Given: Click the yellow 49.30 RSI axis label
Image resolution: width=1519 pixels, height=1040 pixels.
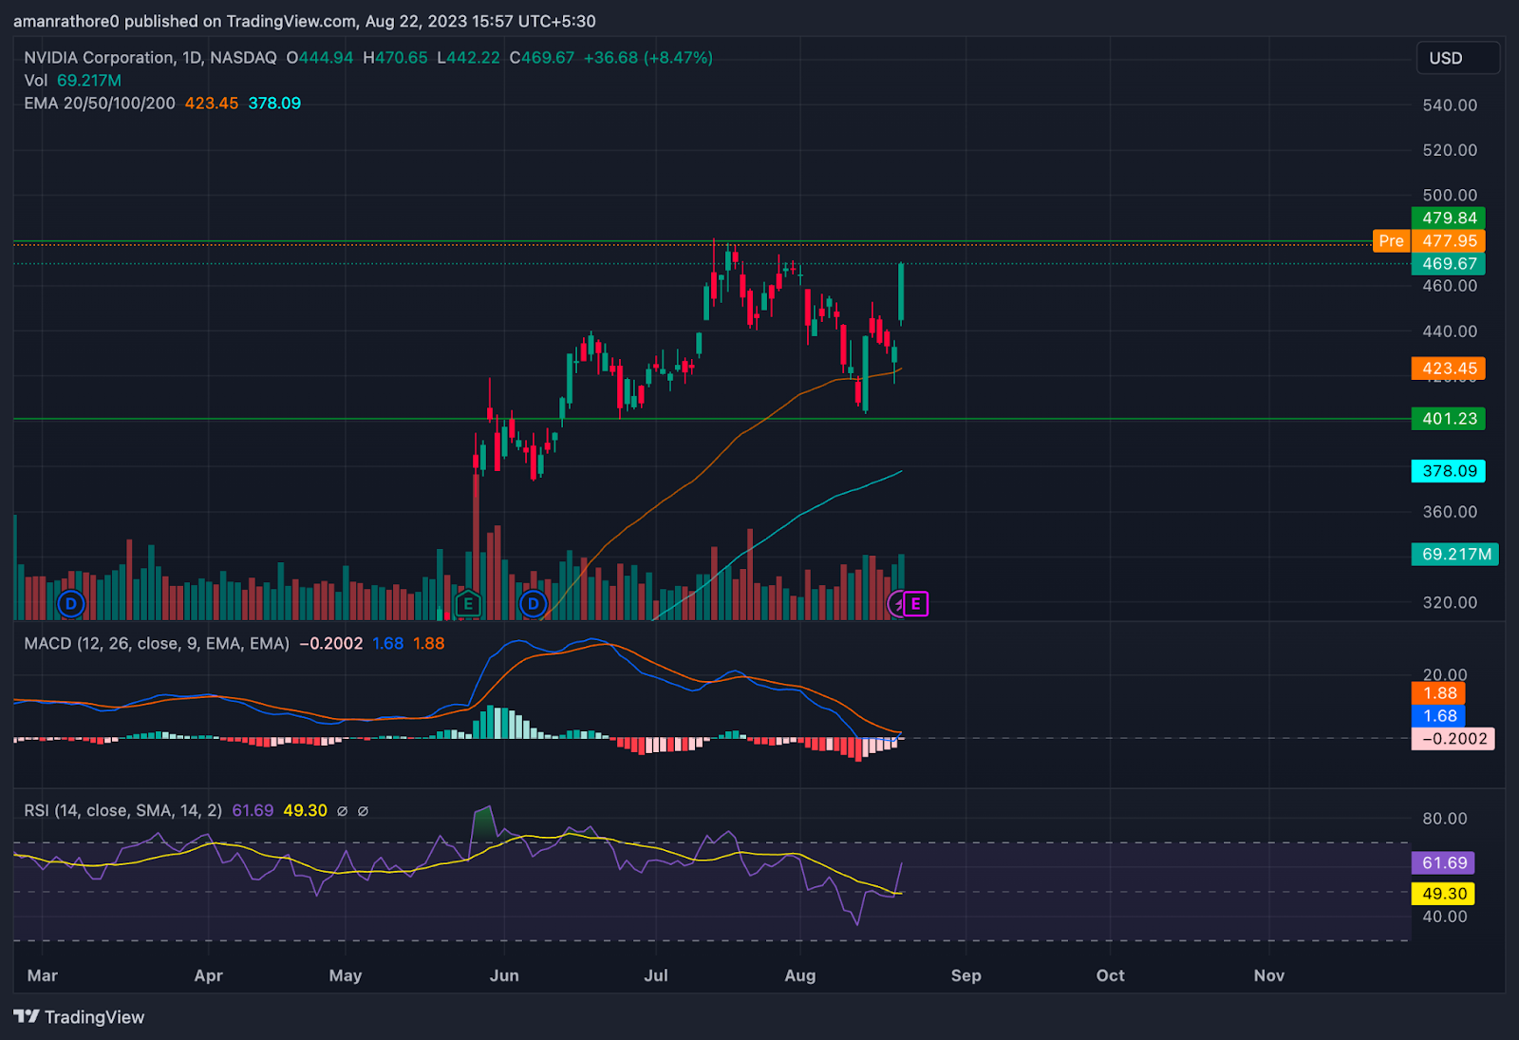Looking at the screenshot, I should tap(1444, 894).
